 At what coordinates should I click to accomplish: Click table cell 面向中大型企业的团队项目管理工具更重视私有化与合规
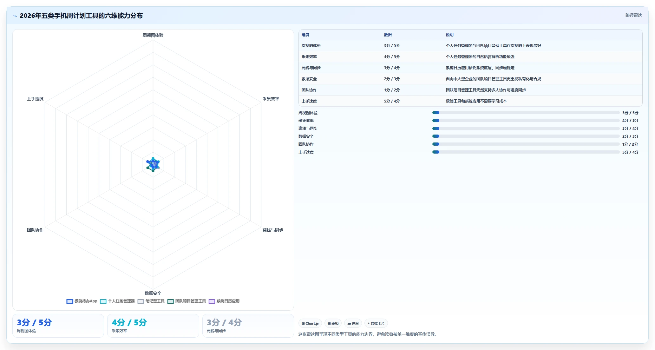tap(494, 79)
